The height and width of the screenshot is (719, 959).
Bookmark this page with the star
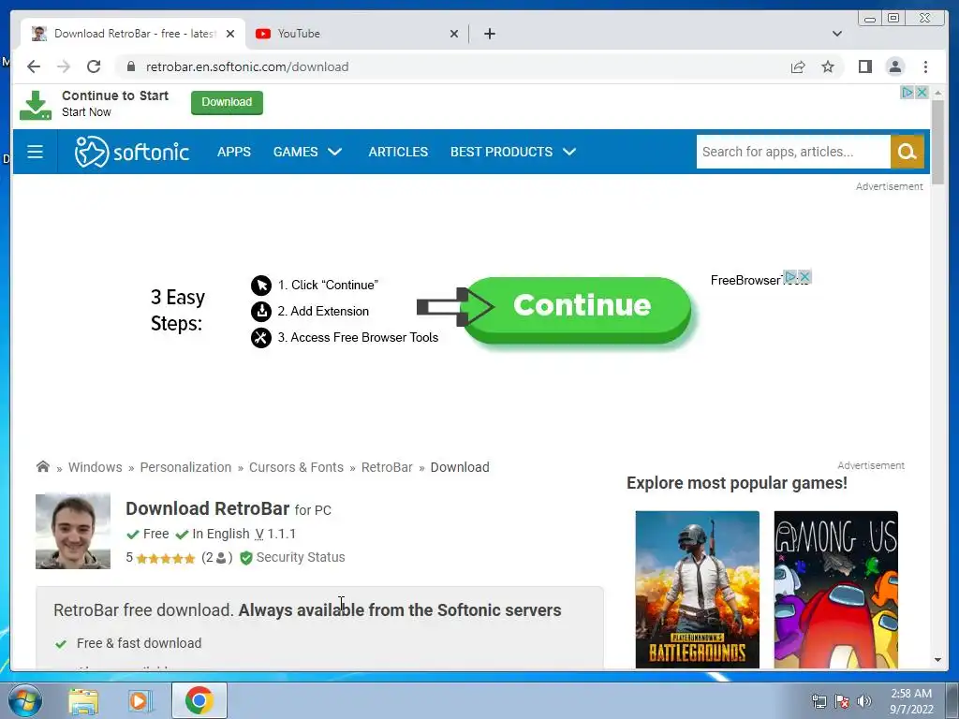828,66
